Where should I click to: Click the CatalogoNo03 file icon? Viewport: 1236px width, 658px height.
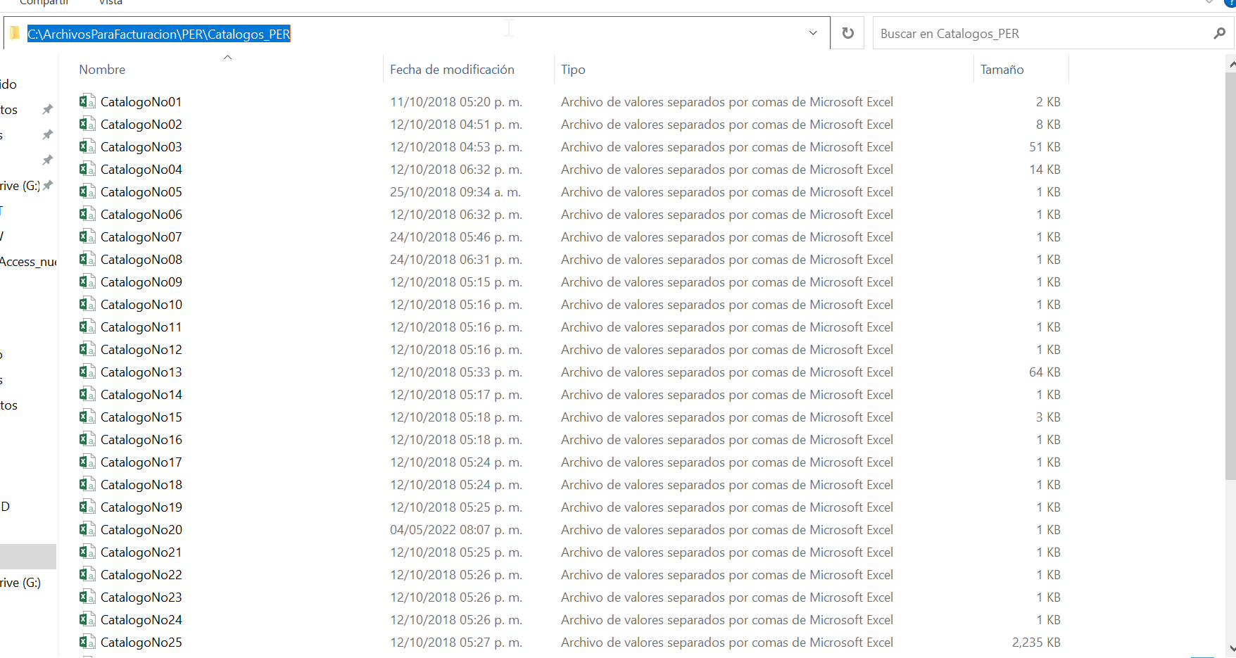87,146
